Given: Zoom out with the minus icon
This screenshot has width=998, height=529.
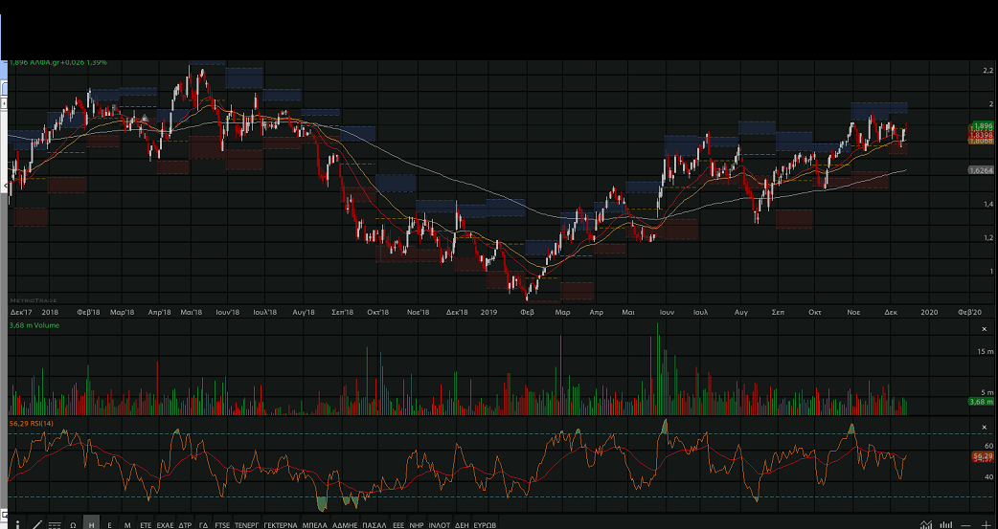Looking at the screenshot, I should tap(966, 524).
